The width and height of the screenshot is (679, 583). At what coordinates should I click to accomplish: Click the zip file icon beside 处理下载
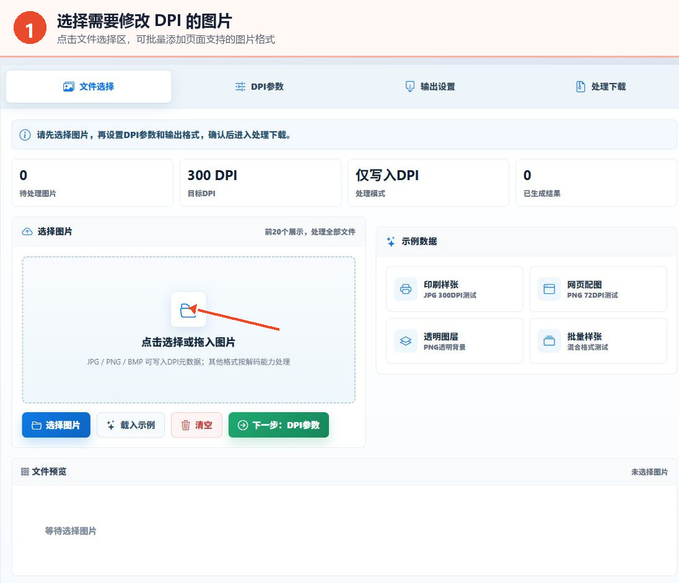[x=580, y=87]
